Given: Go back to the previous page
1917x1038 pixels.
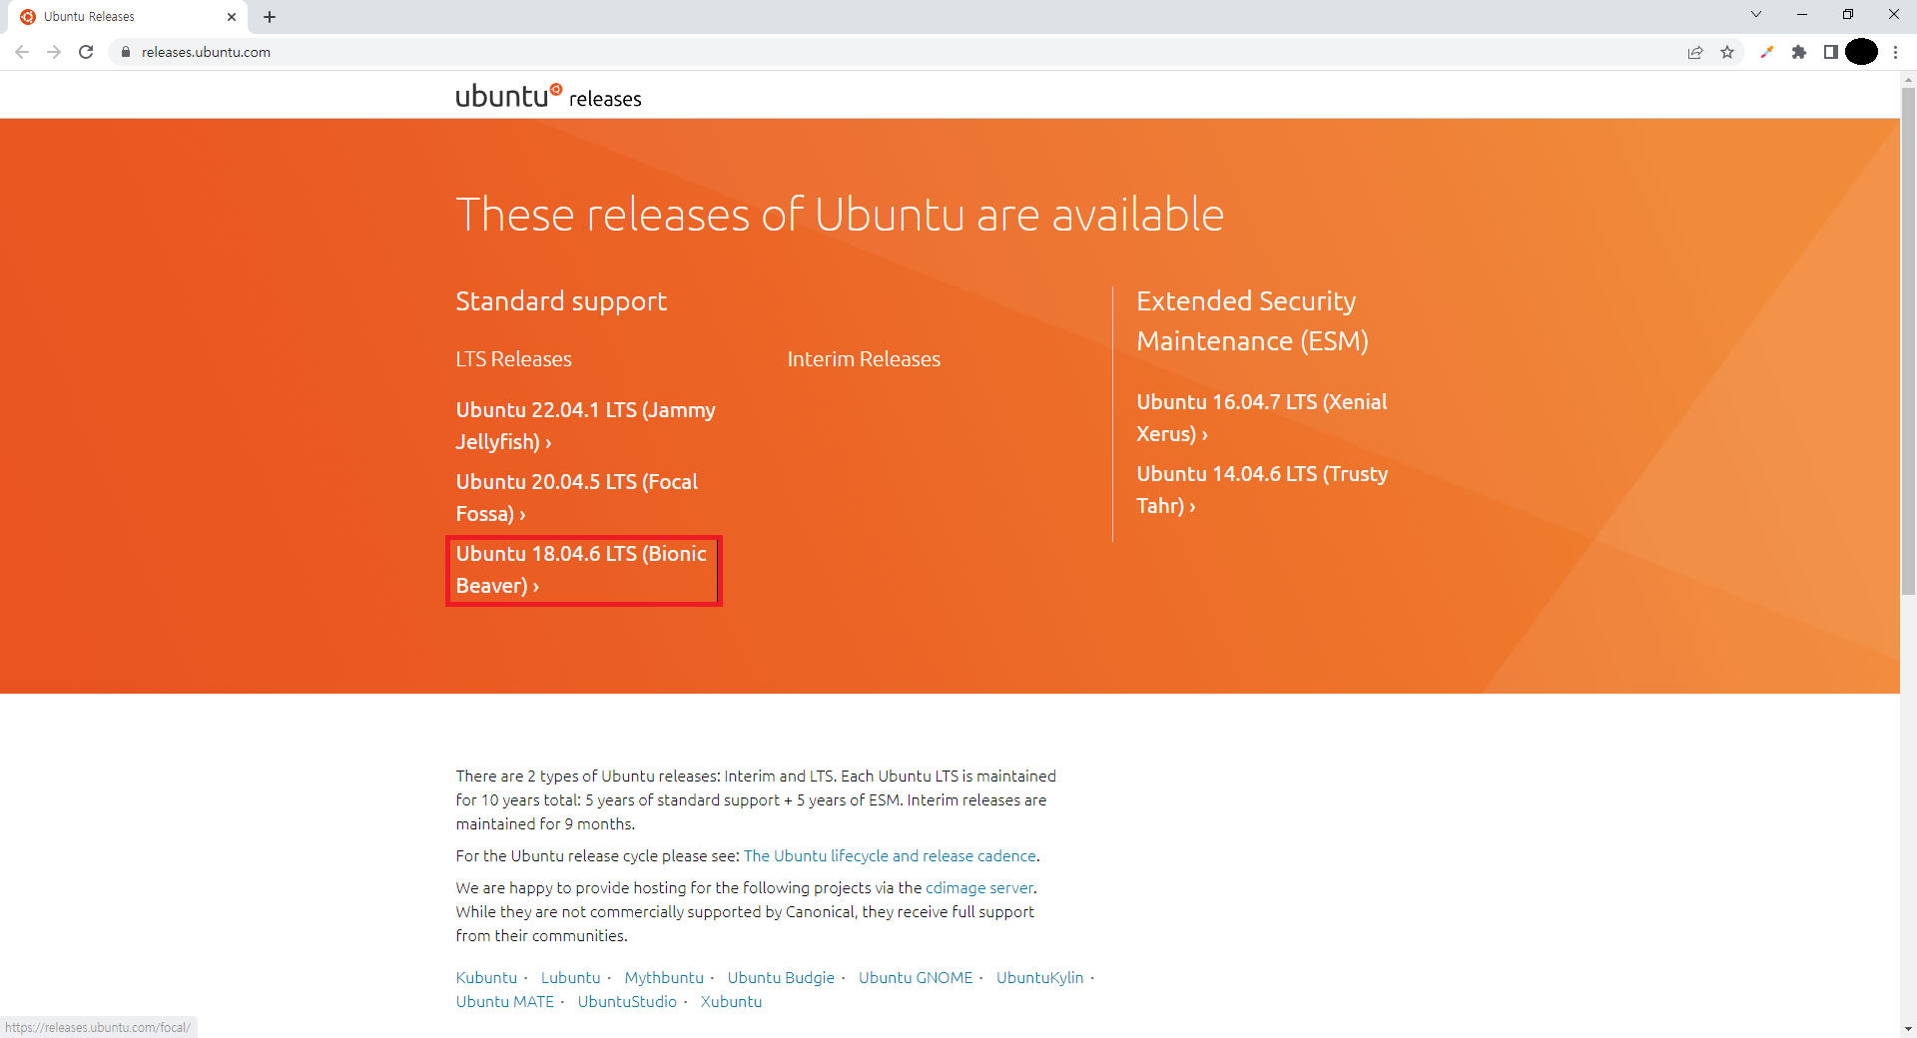Looking at the screenshot, I should (22, 52).
